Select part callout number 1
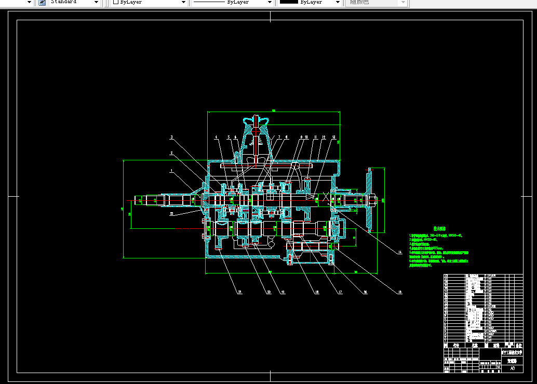The width and height of the screenshot is (537, 384). click(x=171, y=170)
